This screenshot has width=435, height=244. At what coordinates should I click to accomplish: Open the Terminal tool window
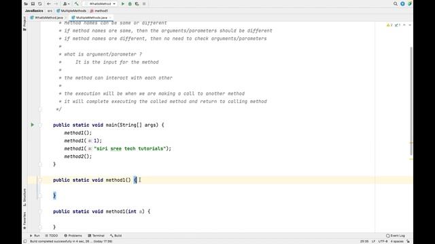[96, 235]
